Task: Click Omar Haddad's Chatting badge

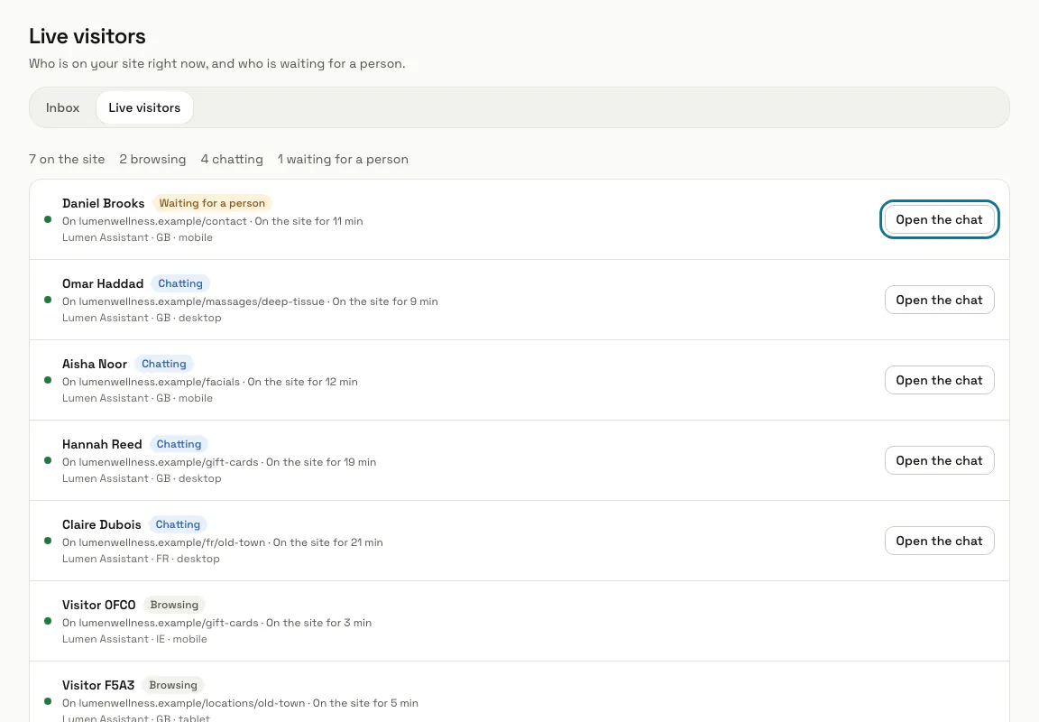Action: [180, 283]
